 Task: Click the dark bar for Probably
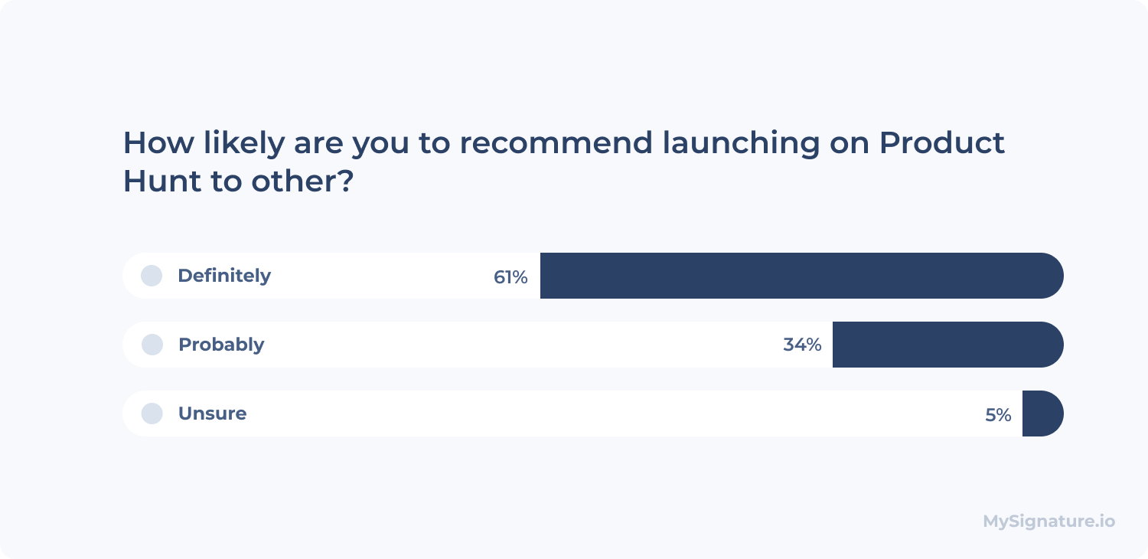[948, 345]
